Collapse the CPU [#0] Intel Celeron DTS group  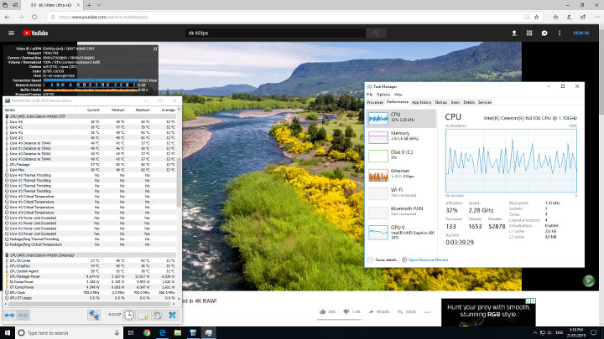(5, 115)
